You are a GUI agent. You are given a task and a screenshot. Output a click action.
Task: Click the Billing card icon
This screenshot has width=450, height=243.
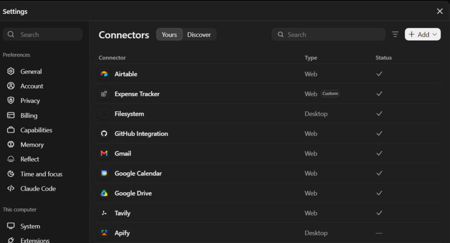pos(11,115)
